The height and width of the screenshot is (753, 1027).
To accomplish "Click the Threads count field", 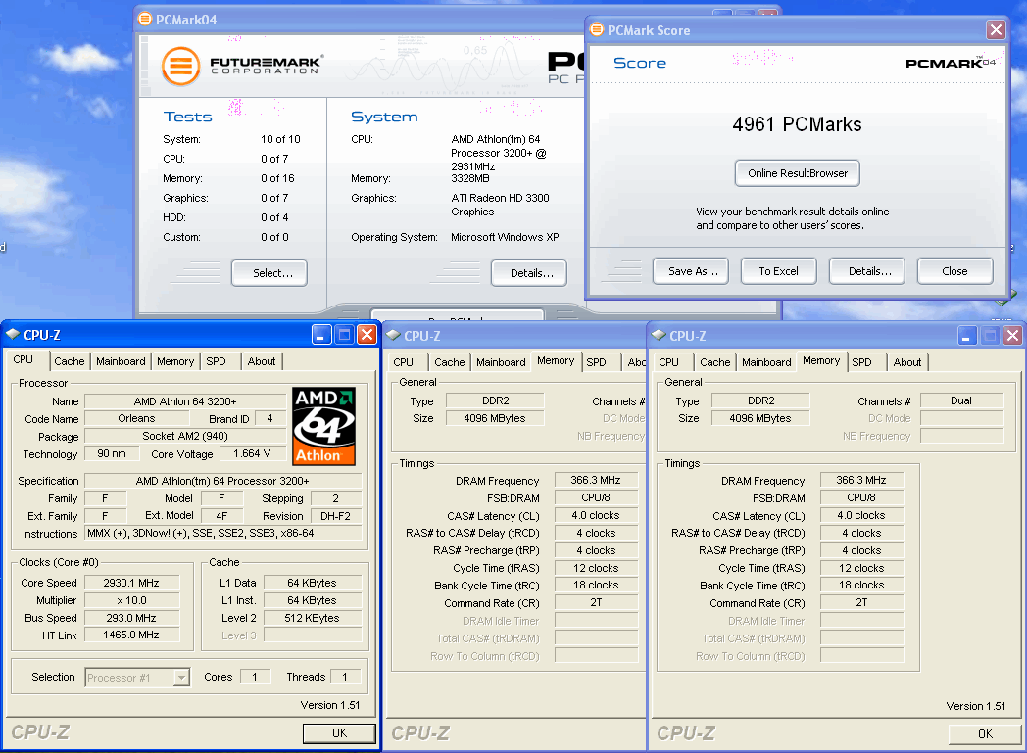I will 345,677.
